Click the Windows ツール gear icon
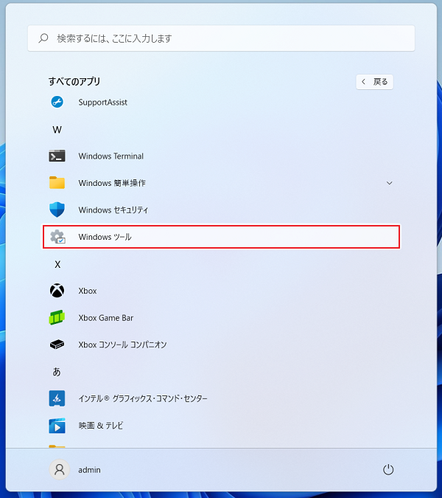 [x=57, y=237]
